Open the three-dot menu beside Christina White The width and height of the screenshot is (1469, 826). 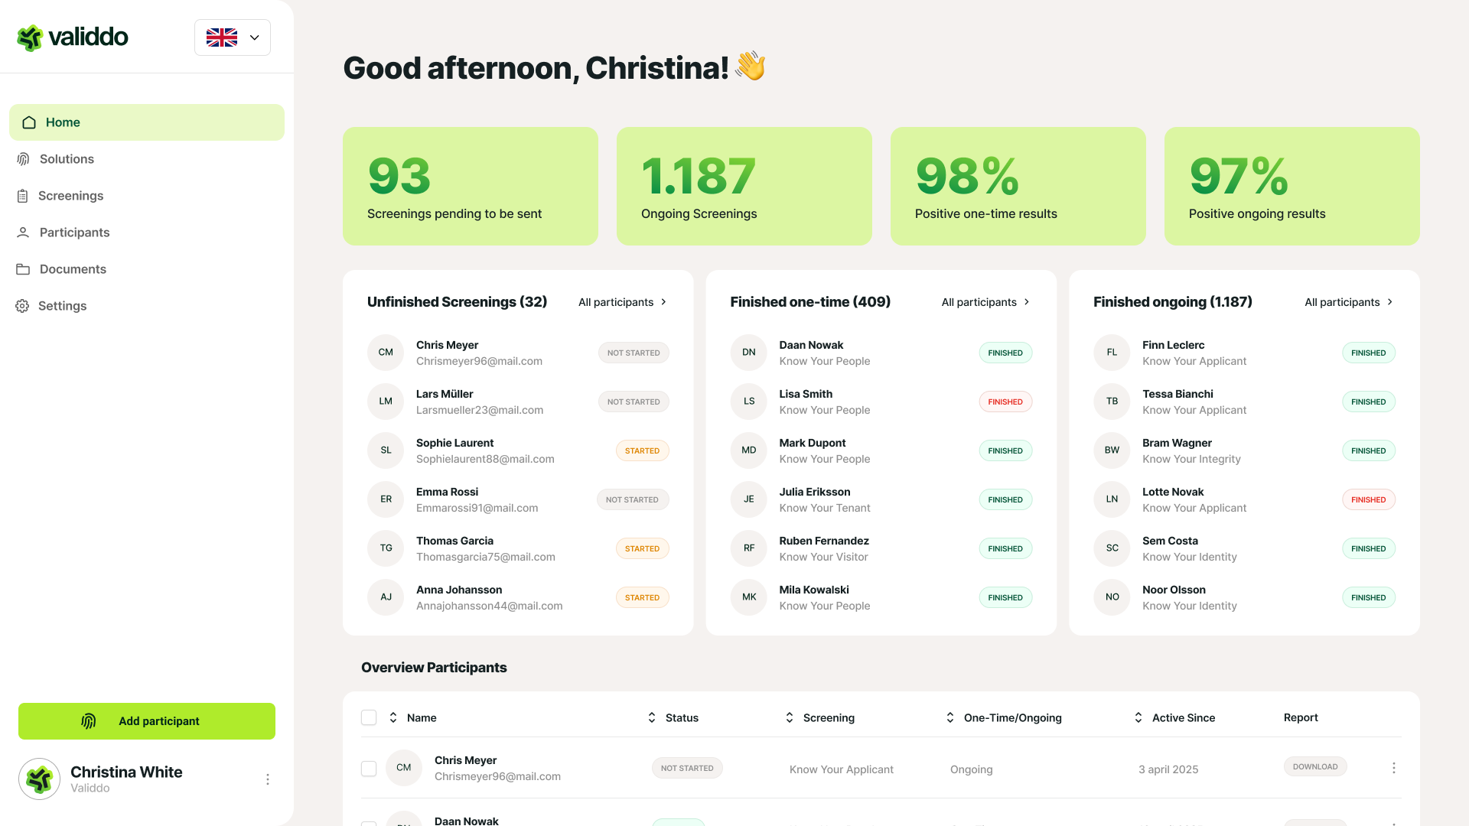point(267,779)
